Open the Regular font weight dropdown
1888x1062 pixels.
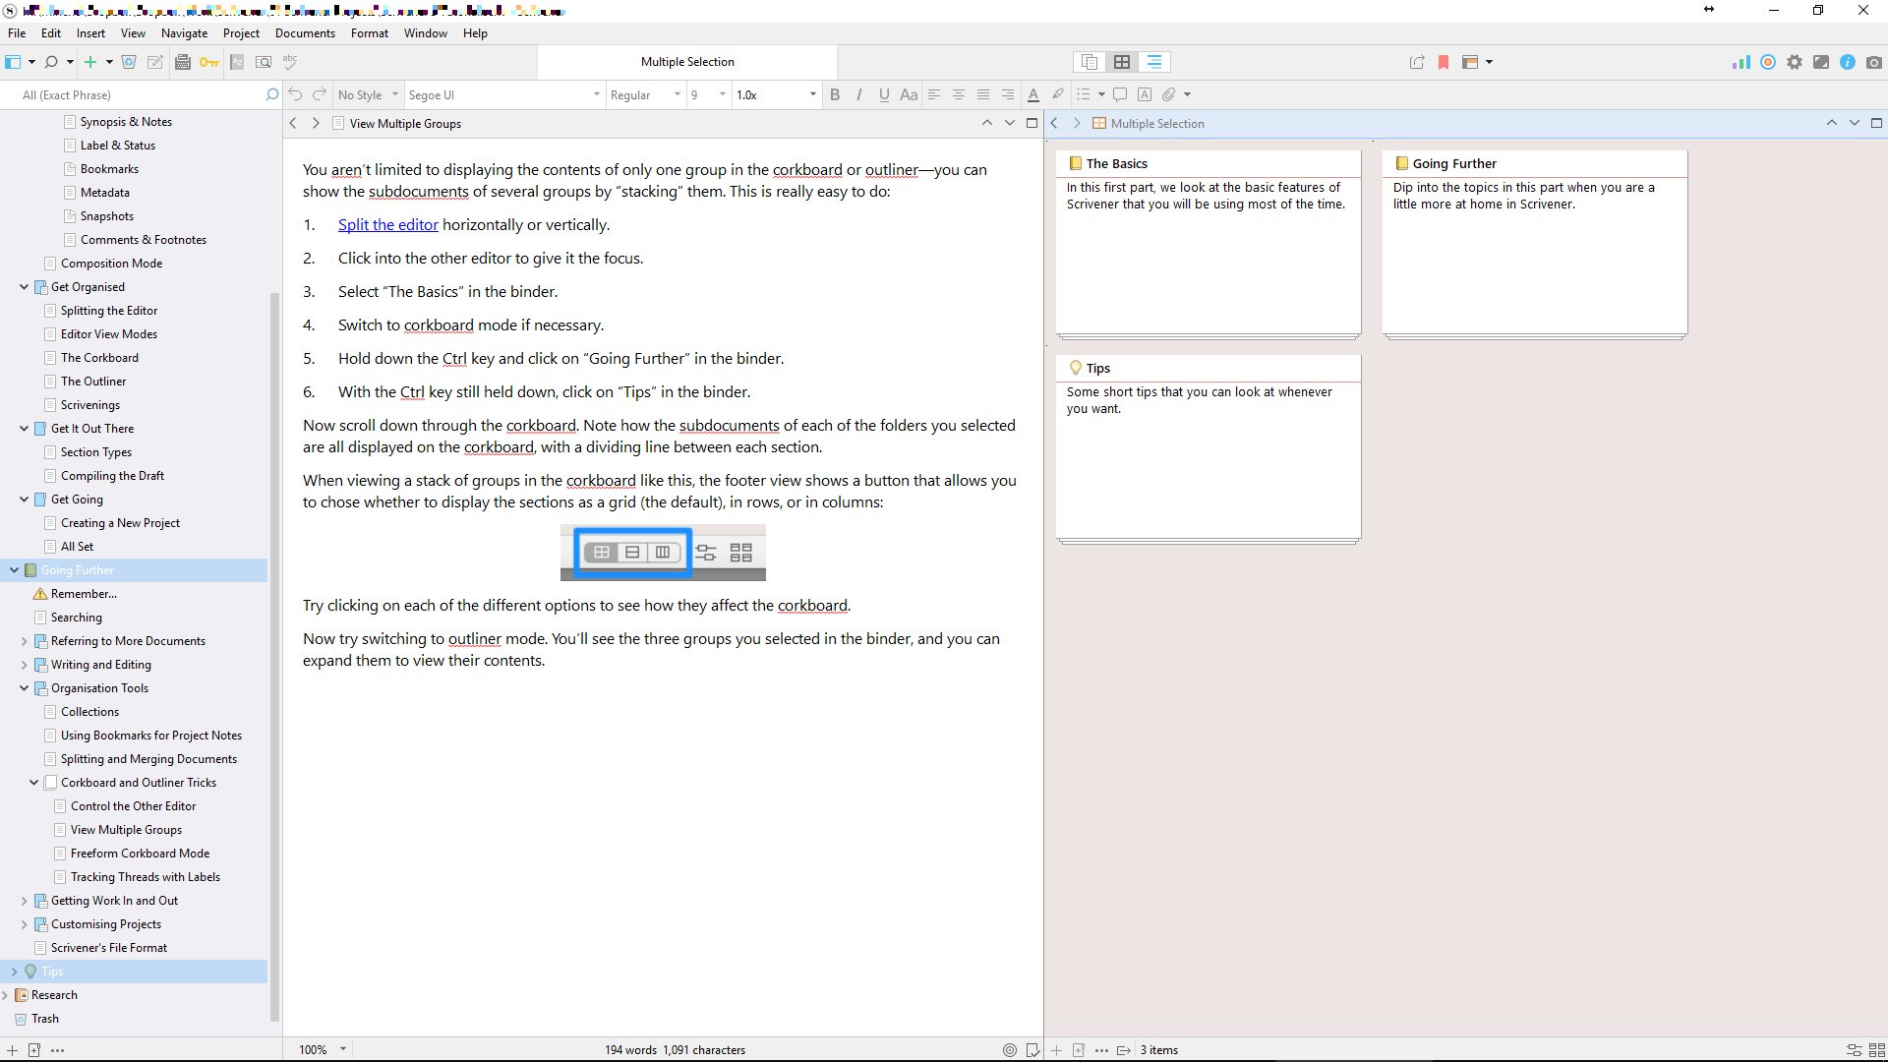point(644,94)
